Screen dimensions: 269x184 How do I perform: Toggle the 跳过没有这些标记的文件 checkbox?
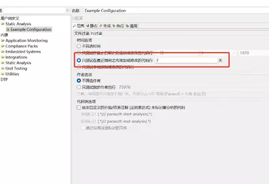[83, 128]
